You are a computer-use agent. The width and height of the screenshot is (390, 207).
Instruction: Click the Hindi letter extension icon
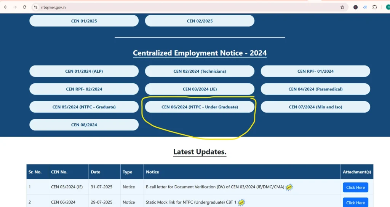[x=365, y=7]
